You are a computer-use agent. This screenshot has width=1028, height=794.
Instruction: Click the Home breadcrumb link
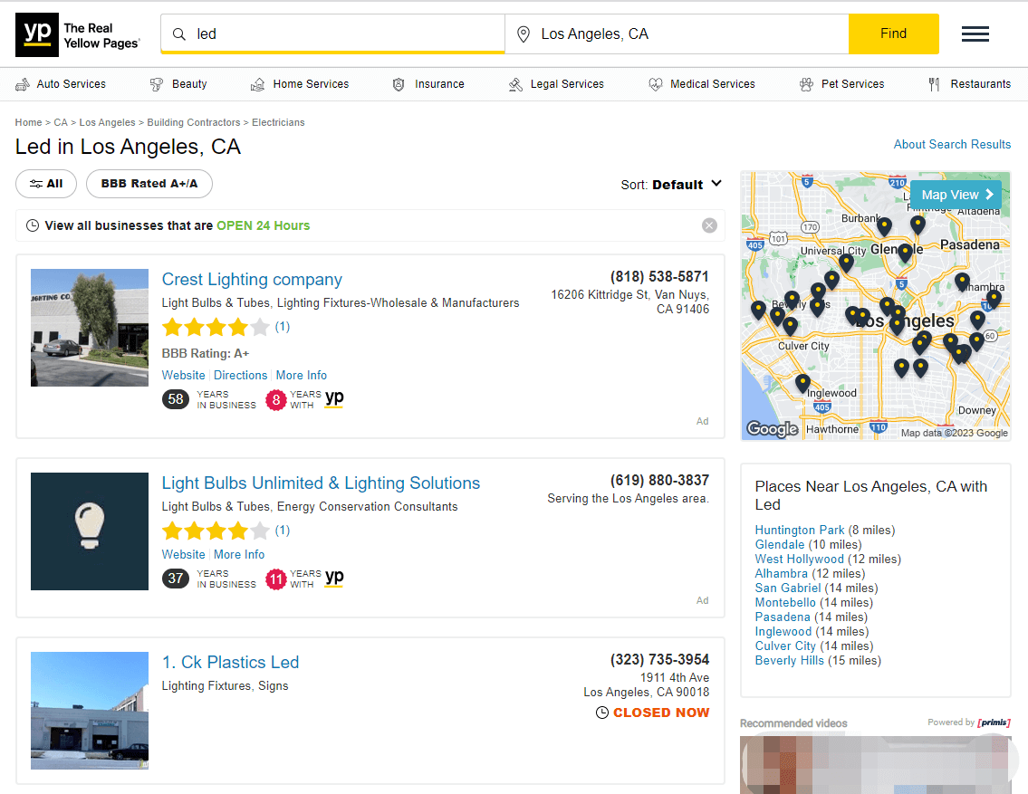[28, 122]
